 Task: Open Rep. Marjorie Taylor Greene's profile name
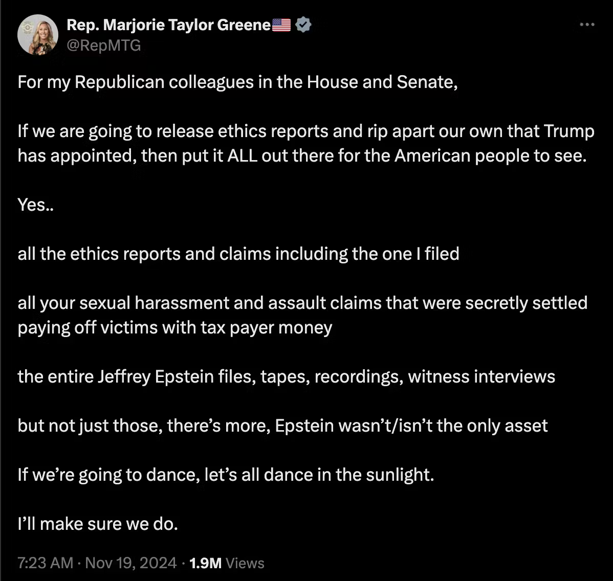click(168, 25)
